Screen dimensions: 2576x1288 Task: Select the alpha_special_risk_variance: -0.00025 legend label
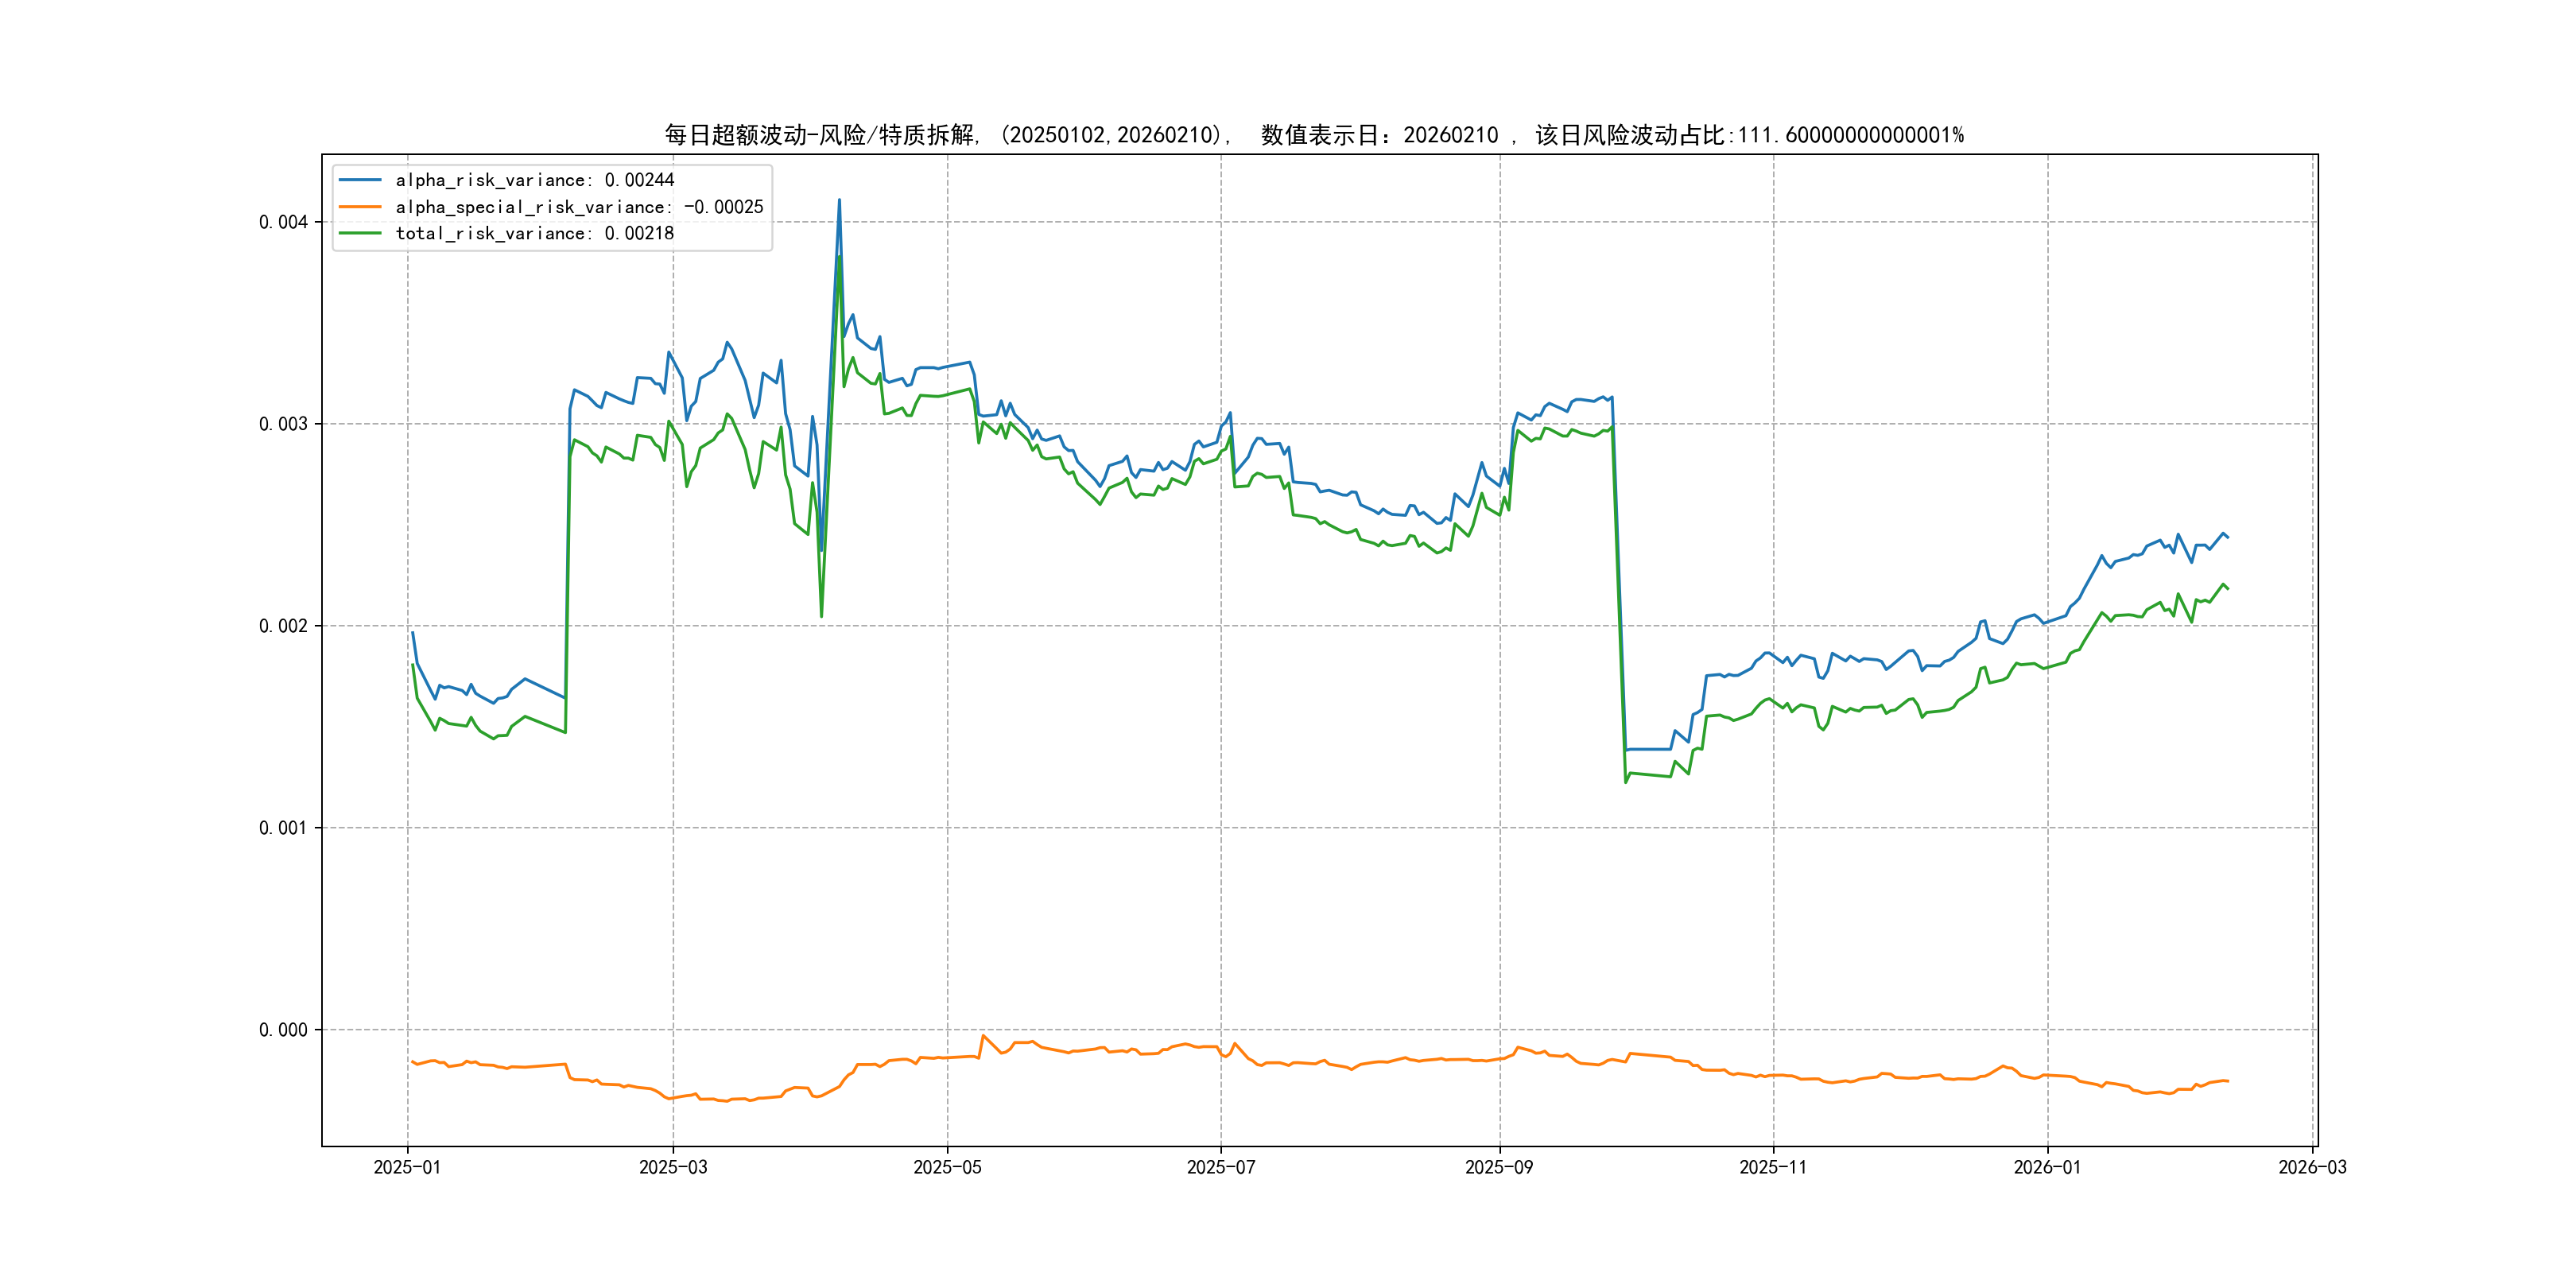(x=579, y=207)
